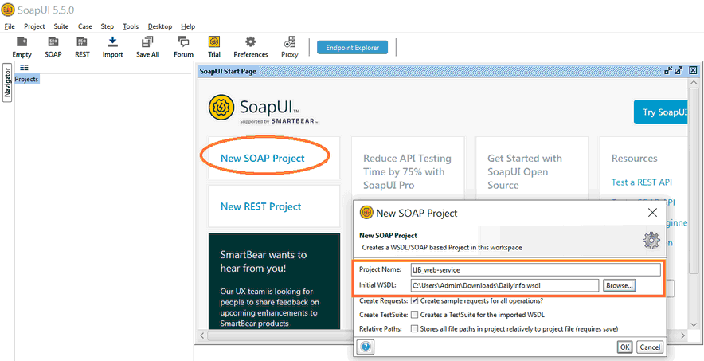Click the SmartBear feedback banner
This screenshot has height=361, width=704.
click(274, 281)
